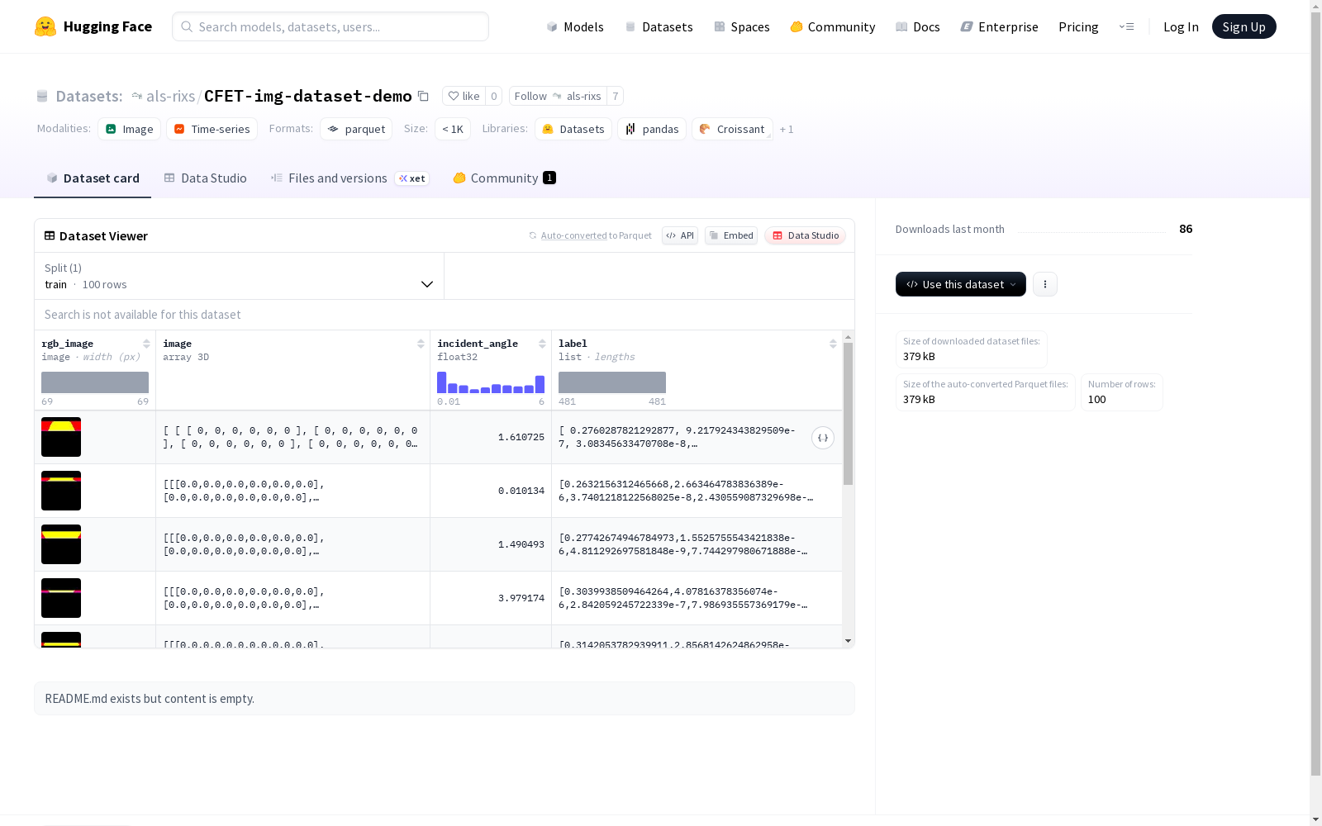Click the dataset viewer vertical scrollbar

coord(848,414)
